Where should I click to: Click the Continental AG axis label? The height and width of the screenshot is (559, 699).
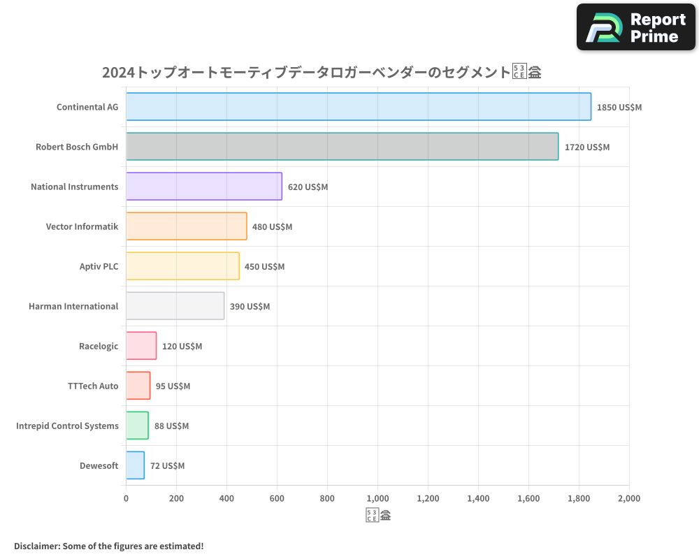click(87, 107)
